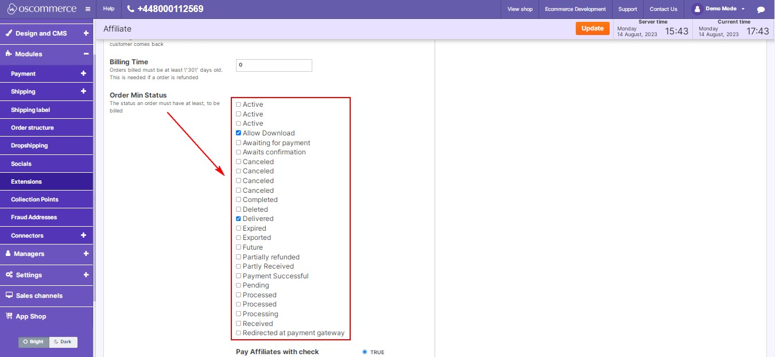Click the phone number +448000112569
Image resolution: width=775 pixels, height=357 pixels.
click(170, 9)
